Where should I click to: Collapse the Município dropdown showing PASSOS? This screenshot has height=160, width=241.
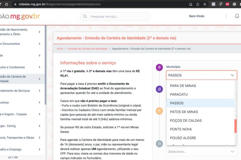click(x=232, y=75)
